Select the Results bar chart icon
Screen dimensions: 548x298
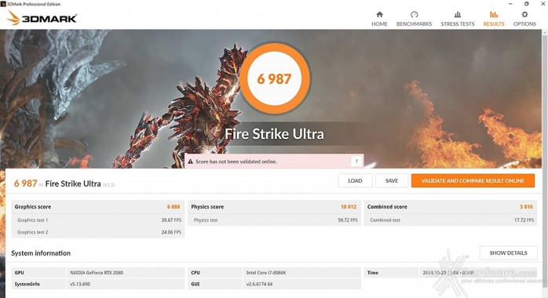(x=494, y=14)
